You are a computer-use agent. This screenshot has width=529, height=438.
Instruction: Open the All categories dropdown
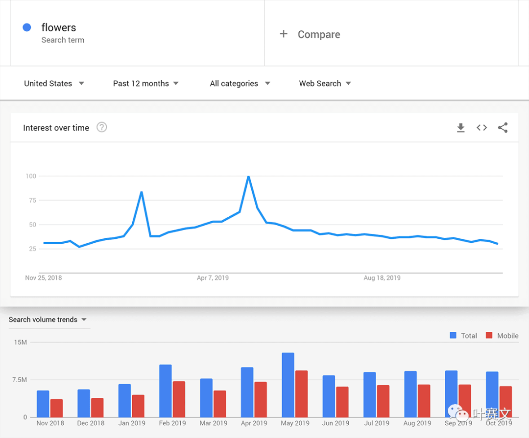click(x=240, y=83)
